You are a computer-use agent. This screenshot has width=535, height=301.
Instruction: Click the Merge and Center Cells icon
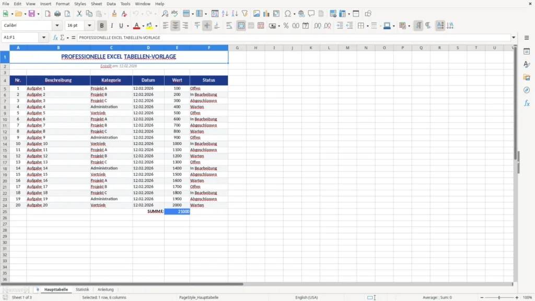coord(241,26)
